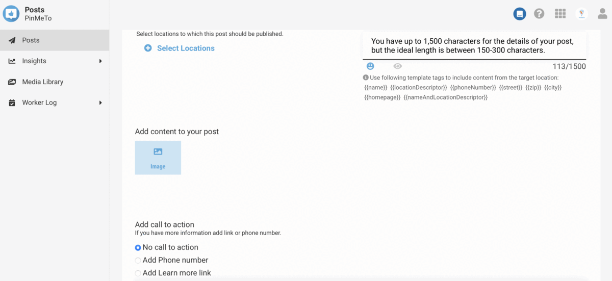Open the emoji picker smiley icon
612x281 pixels.
pyautogui.click(x=370, y=66)
